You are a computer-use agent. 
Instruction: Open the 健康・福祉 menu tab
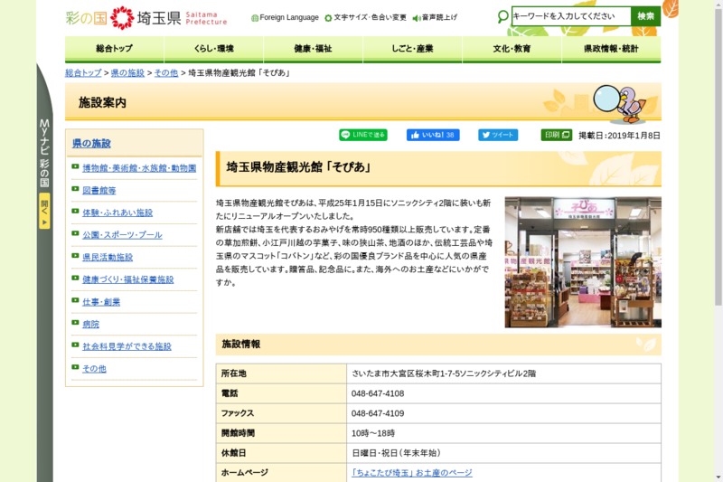pos(313,49)
